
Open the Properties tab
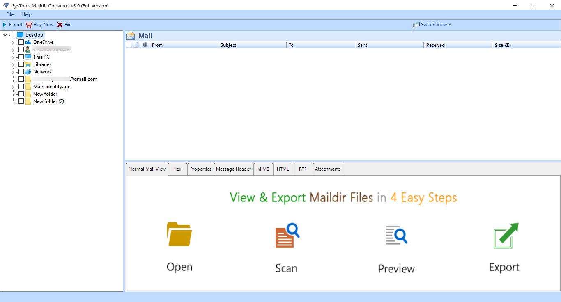[201, 169]
